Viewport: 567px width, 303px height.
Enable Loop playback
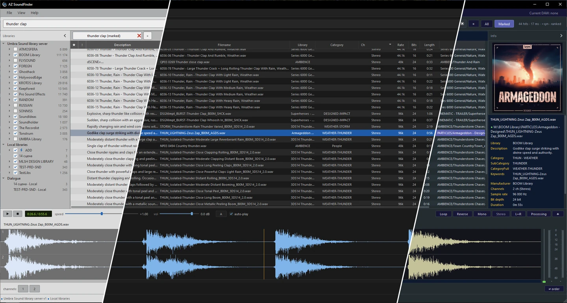pos(443,214)
